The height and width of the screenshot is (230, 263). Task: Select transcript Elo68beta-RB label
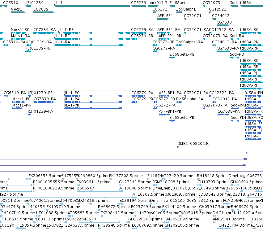[x=182, y=54]
